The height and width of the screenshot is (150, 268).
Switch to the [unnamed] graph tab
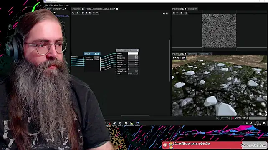(76, 9)
